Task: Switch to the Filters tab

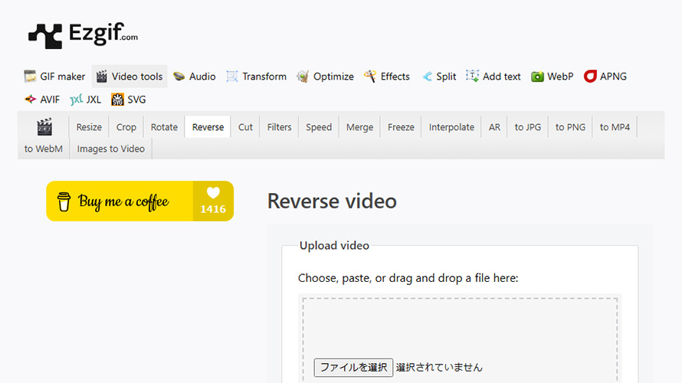Action: click(x=279, y=127)
